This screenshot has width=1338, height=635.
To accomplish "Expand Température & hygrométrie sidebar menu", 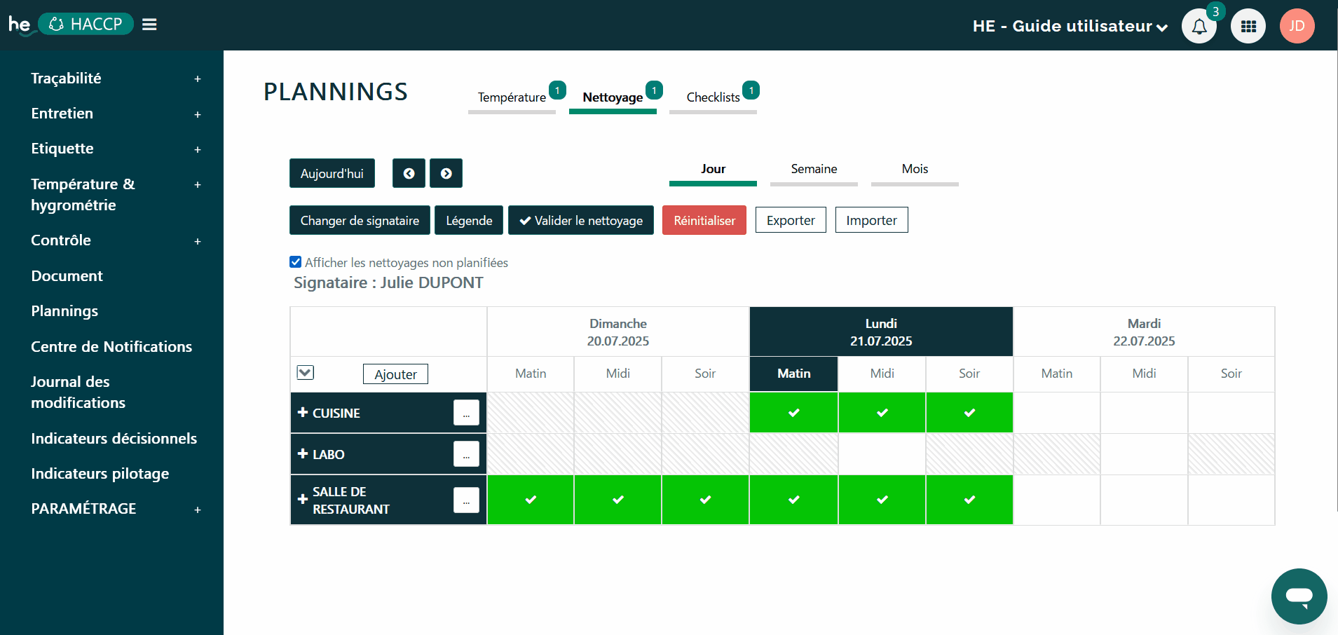I will coord(198,184).
